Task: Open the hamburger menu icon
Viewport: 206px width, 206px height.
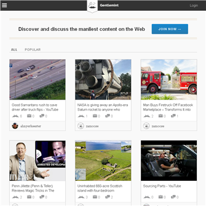Action: [5, 5]
